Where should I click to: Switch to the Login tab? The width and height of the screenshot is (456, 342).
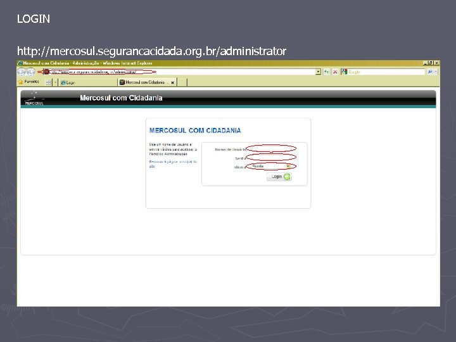tap(88, 82)
